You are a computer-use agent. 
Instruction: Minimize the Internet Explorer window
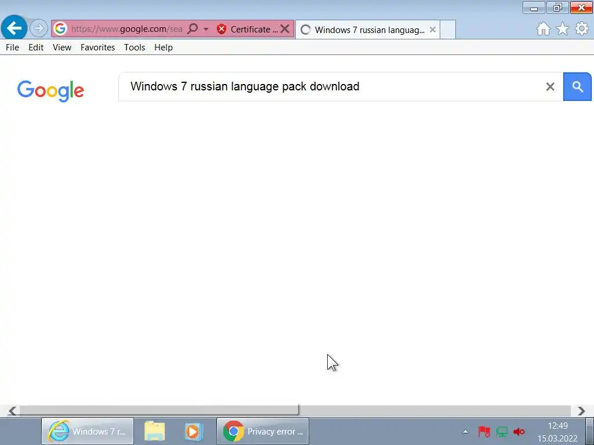coord(534,8)
